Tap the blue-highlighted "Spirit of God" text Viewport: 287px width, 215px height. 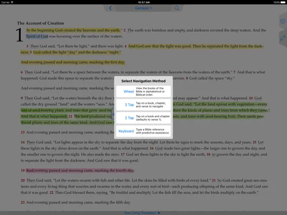pyautogui.click(x=37, y=36)
